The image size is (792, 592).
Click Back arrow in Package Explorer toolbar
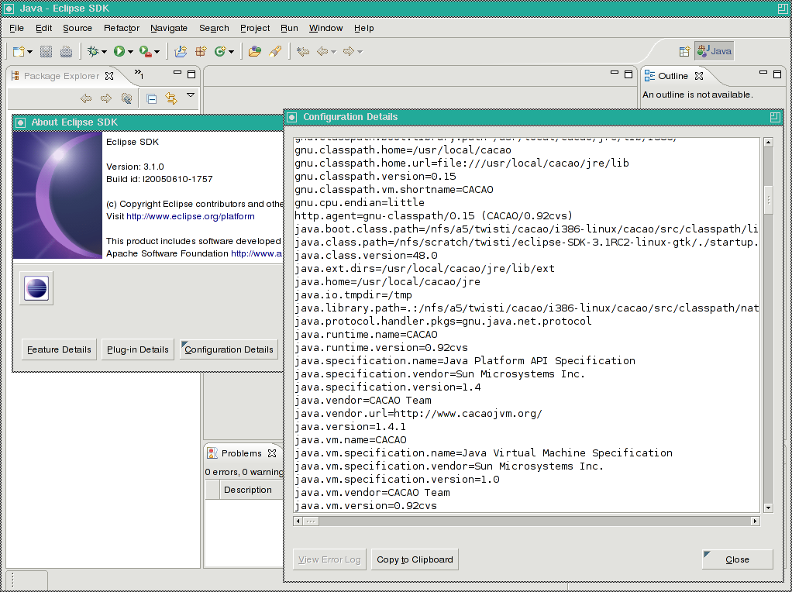pos(86,98)
